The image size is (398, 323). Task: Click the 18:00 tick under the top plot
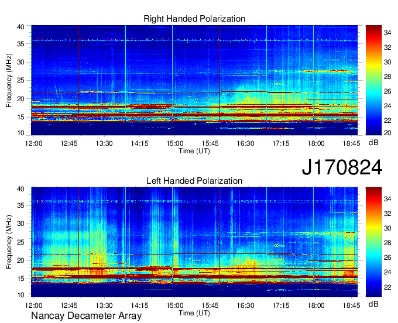coord(316,143)
